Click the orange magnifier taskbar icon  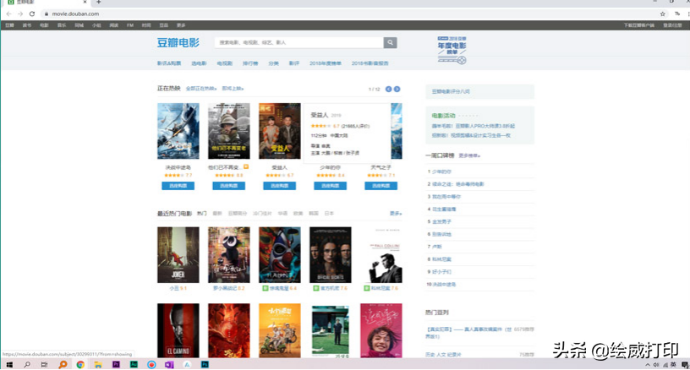coord(63,365)
